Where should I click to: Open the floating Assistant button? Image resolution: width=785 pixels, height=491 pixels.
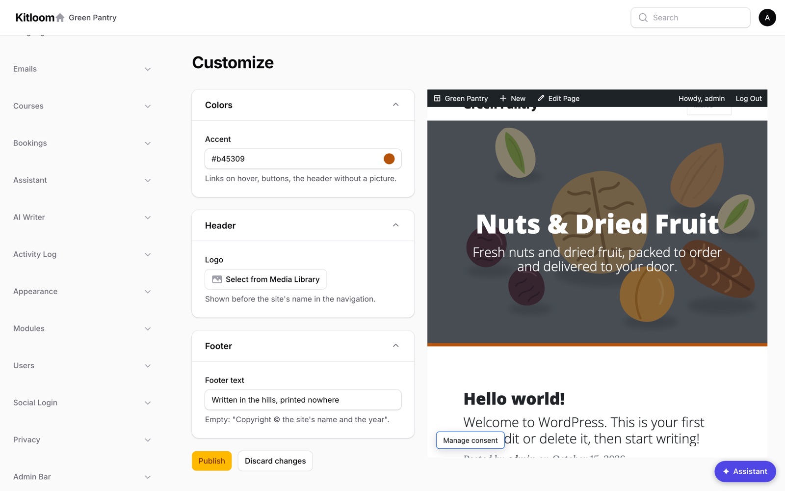745,471
